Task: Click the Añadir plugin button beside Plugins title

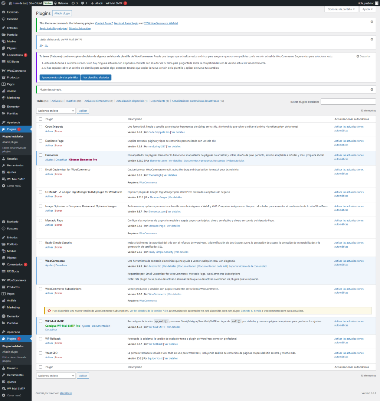Action: click(x=62, y=13)
